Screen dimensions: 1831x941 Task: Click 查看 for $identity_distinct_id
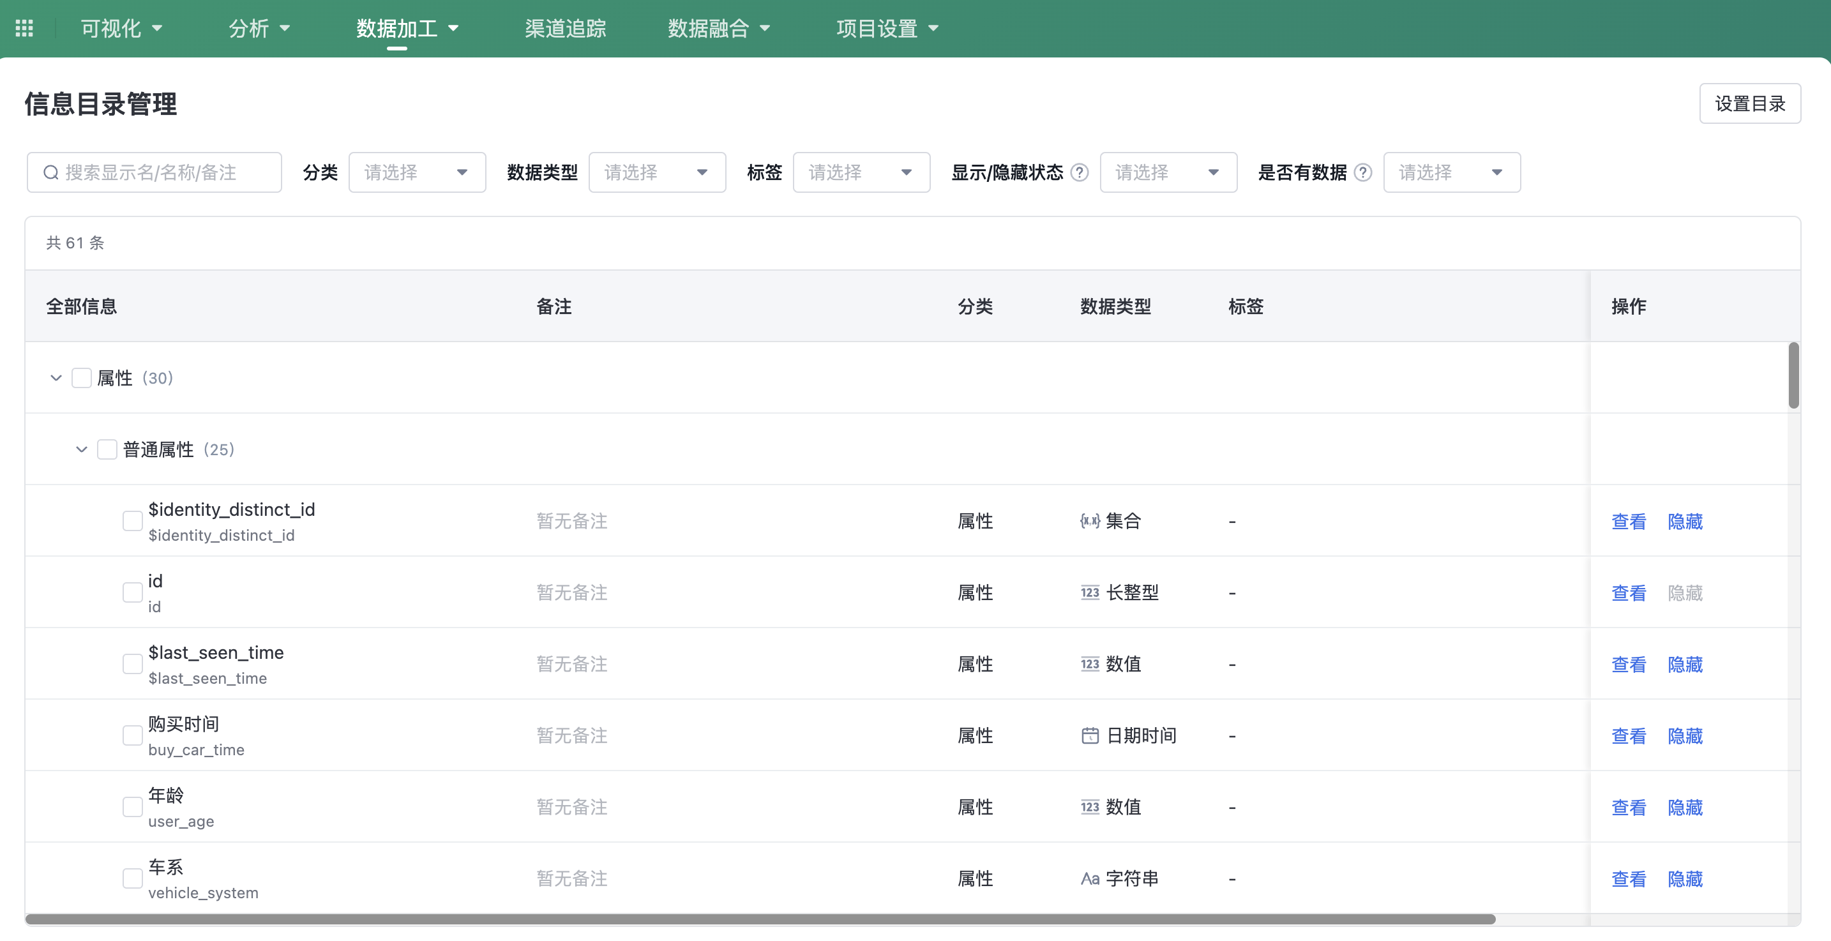pyautogui.click(x=1629, y=522)
